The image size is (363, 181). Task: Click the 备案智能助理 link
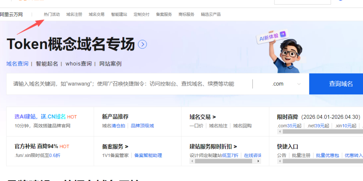pos(148,155)
